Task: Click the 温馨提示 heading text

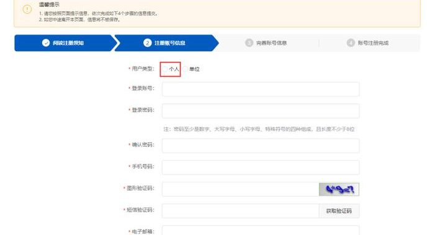Action: [49, 5]
